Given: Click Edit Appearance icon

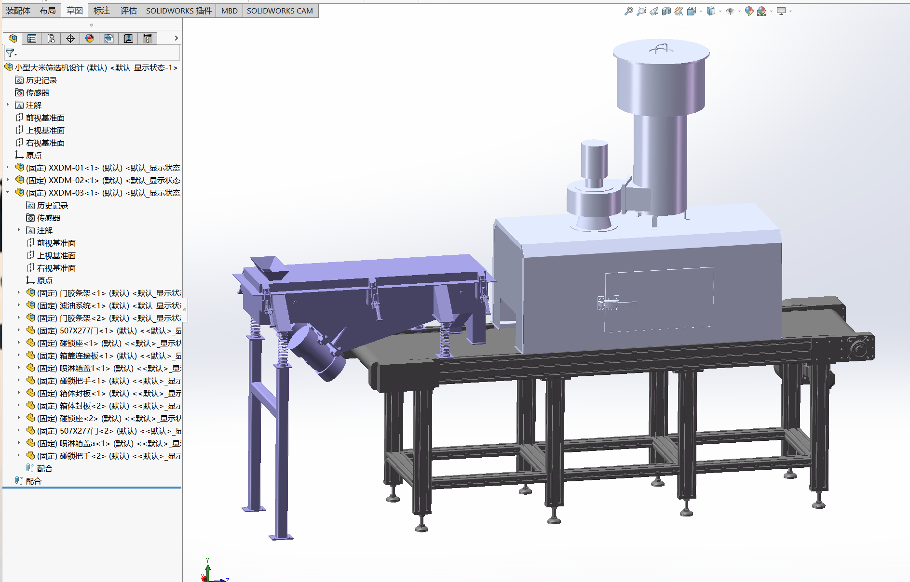Looking at the screenshot, I should coord(749,11).
